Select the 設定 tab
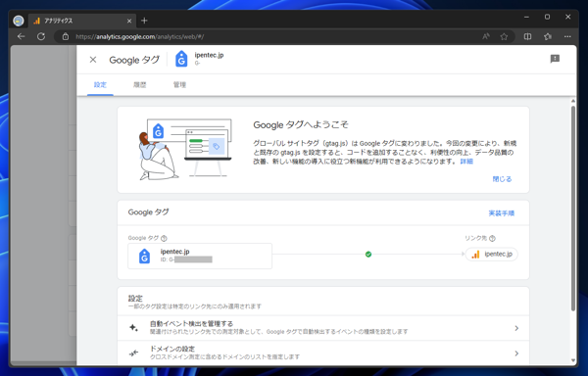The image size is (588, 376). (x=100, y=85)
